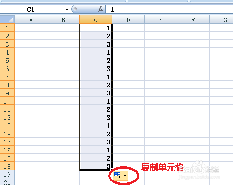Select row 10 header
The width and height of the screenshot is (233, 185).
7,101
